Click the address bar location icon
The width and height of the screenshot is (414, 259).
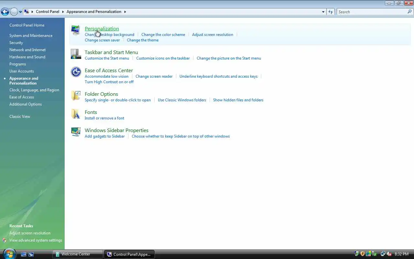tap(27, 12)
